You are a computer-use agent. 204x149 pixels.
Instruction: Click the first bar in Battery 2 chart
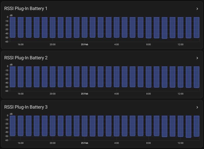(12, 77)
